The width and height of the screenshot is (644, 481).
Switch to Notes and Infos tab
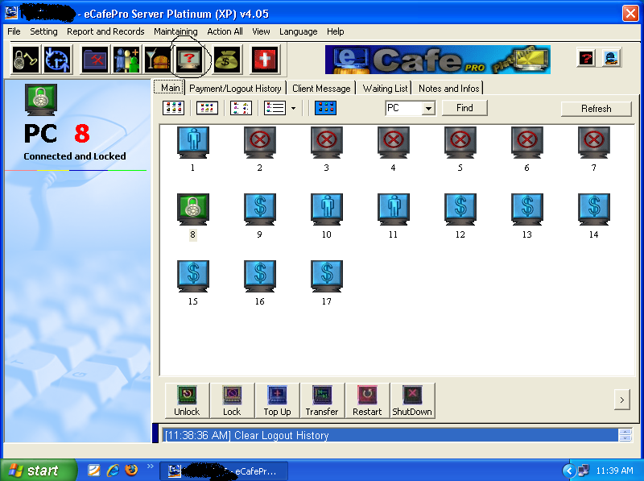(449, 89)
